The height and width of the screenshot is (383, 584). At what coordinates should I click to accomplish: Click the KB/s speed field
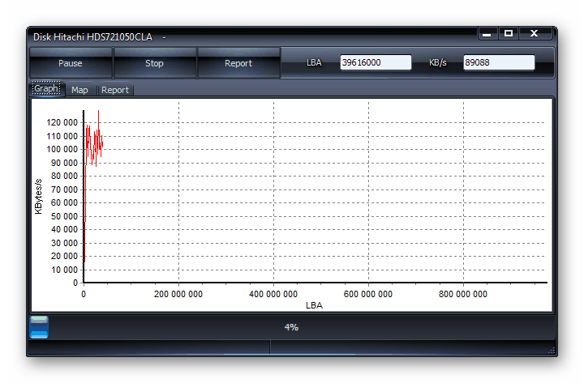(x=499, y=62)
